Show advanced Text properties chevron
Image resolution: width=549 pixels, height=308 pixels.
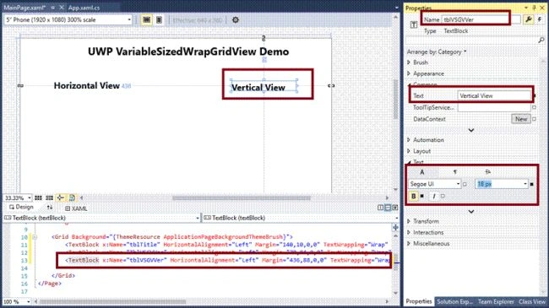471,212
